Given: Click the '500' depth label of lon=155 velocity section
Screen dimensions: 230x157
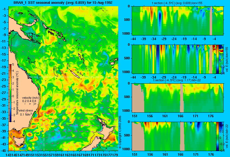Looking at the screenshot, I should 127,58.
